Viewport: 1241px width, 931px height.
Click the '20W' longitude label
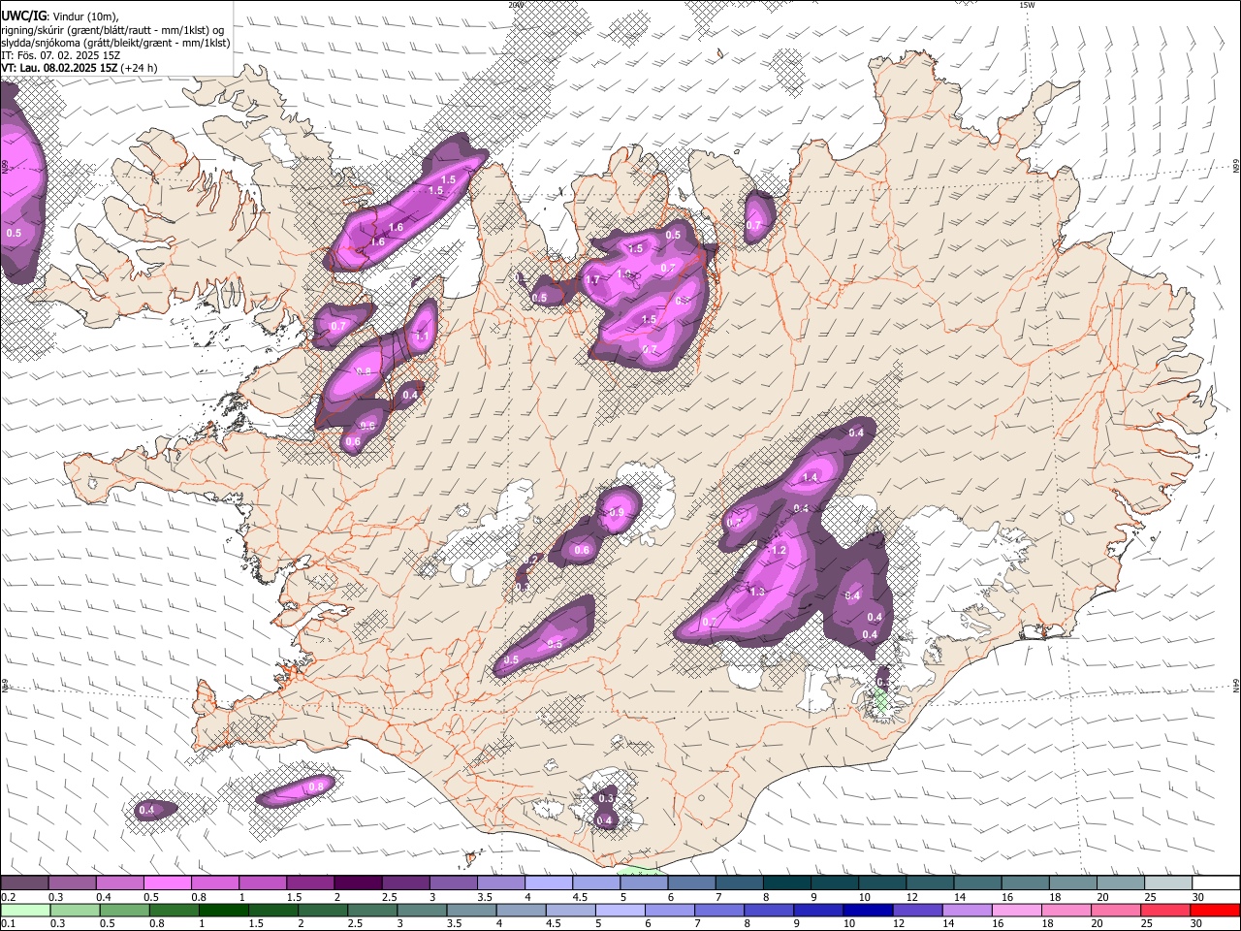click(516, 5)
